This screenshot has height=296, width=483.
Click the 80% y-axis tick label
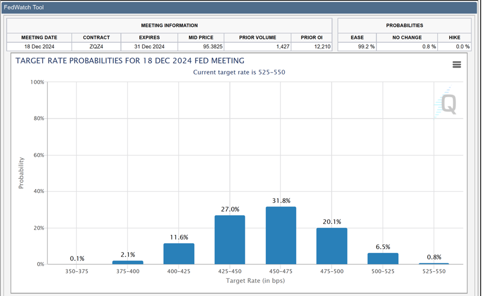tap(39, 118)
